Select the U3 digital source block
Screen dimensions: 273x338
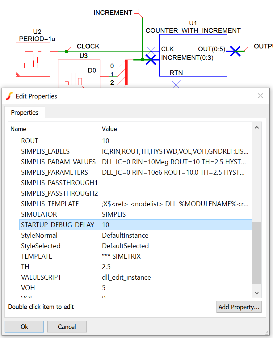[x=79, y=74]
